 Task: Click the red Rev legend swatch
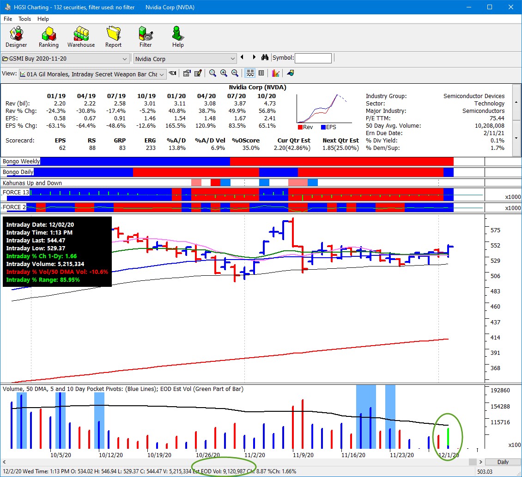(x=300, y=127)
